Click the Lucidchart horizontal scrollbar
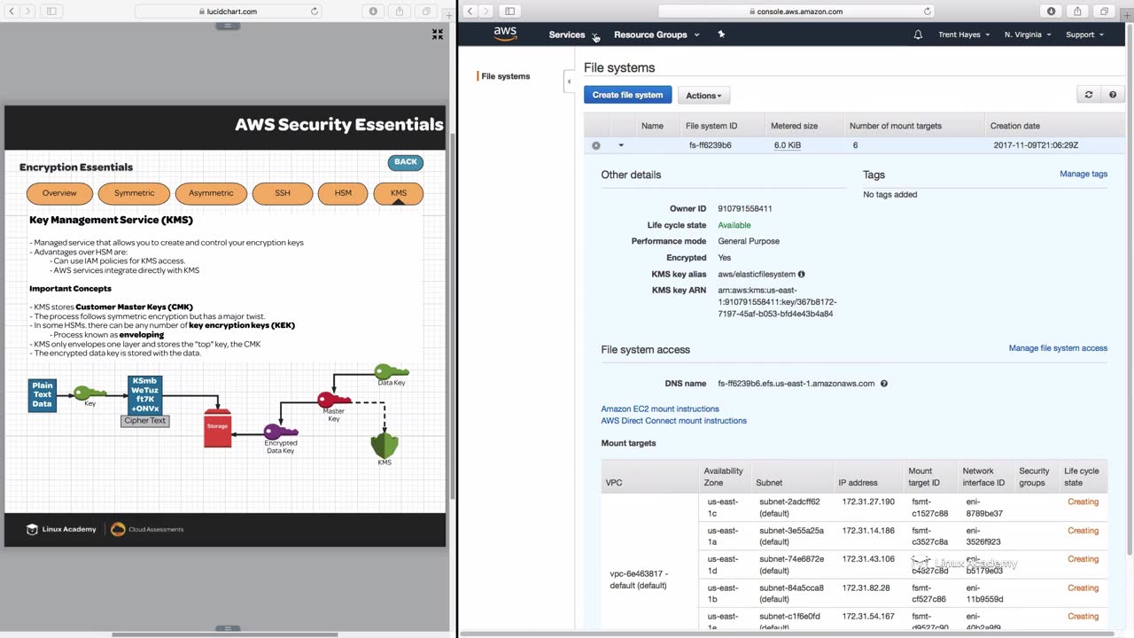This screenshot has height=638, width=1134. pyautogui.click(x=225, y=634)
